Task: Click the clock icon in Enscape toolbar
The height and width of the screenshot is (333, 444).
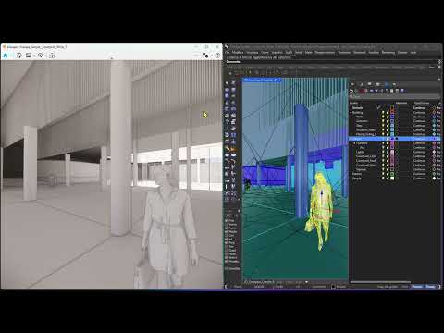Action: coord(41,55)
